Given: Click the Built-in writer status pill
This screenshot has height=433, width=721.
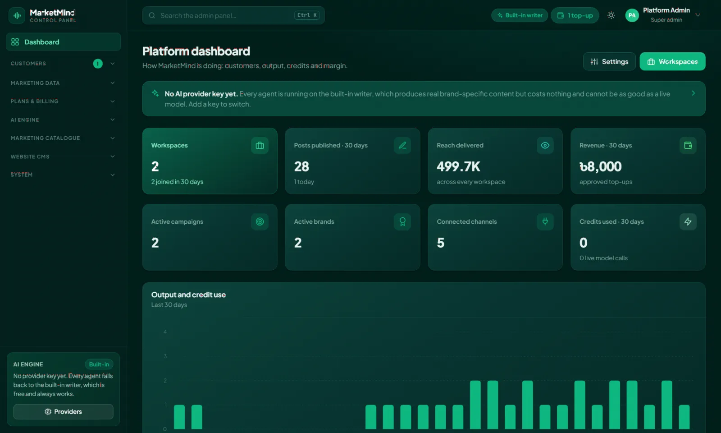Looking at the screenshot, I should [x=520, y=15].
